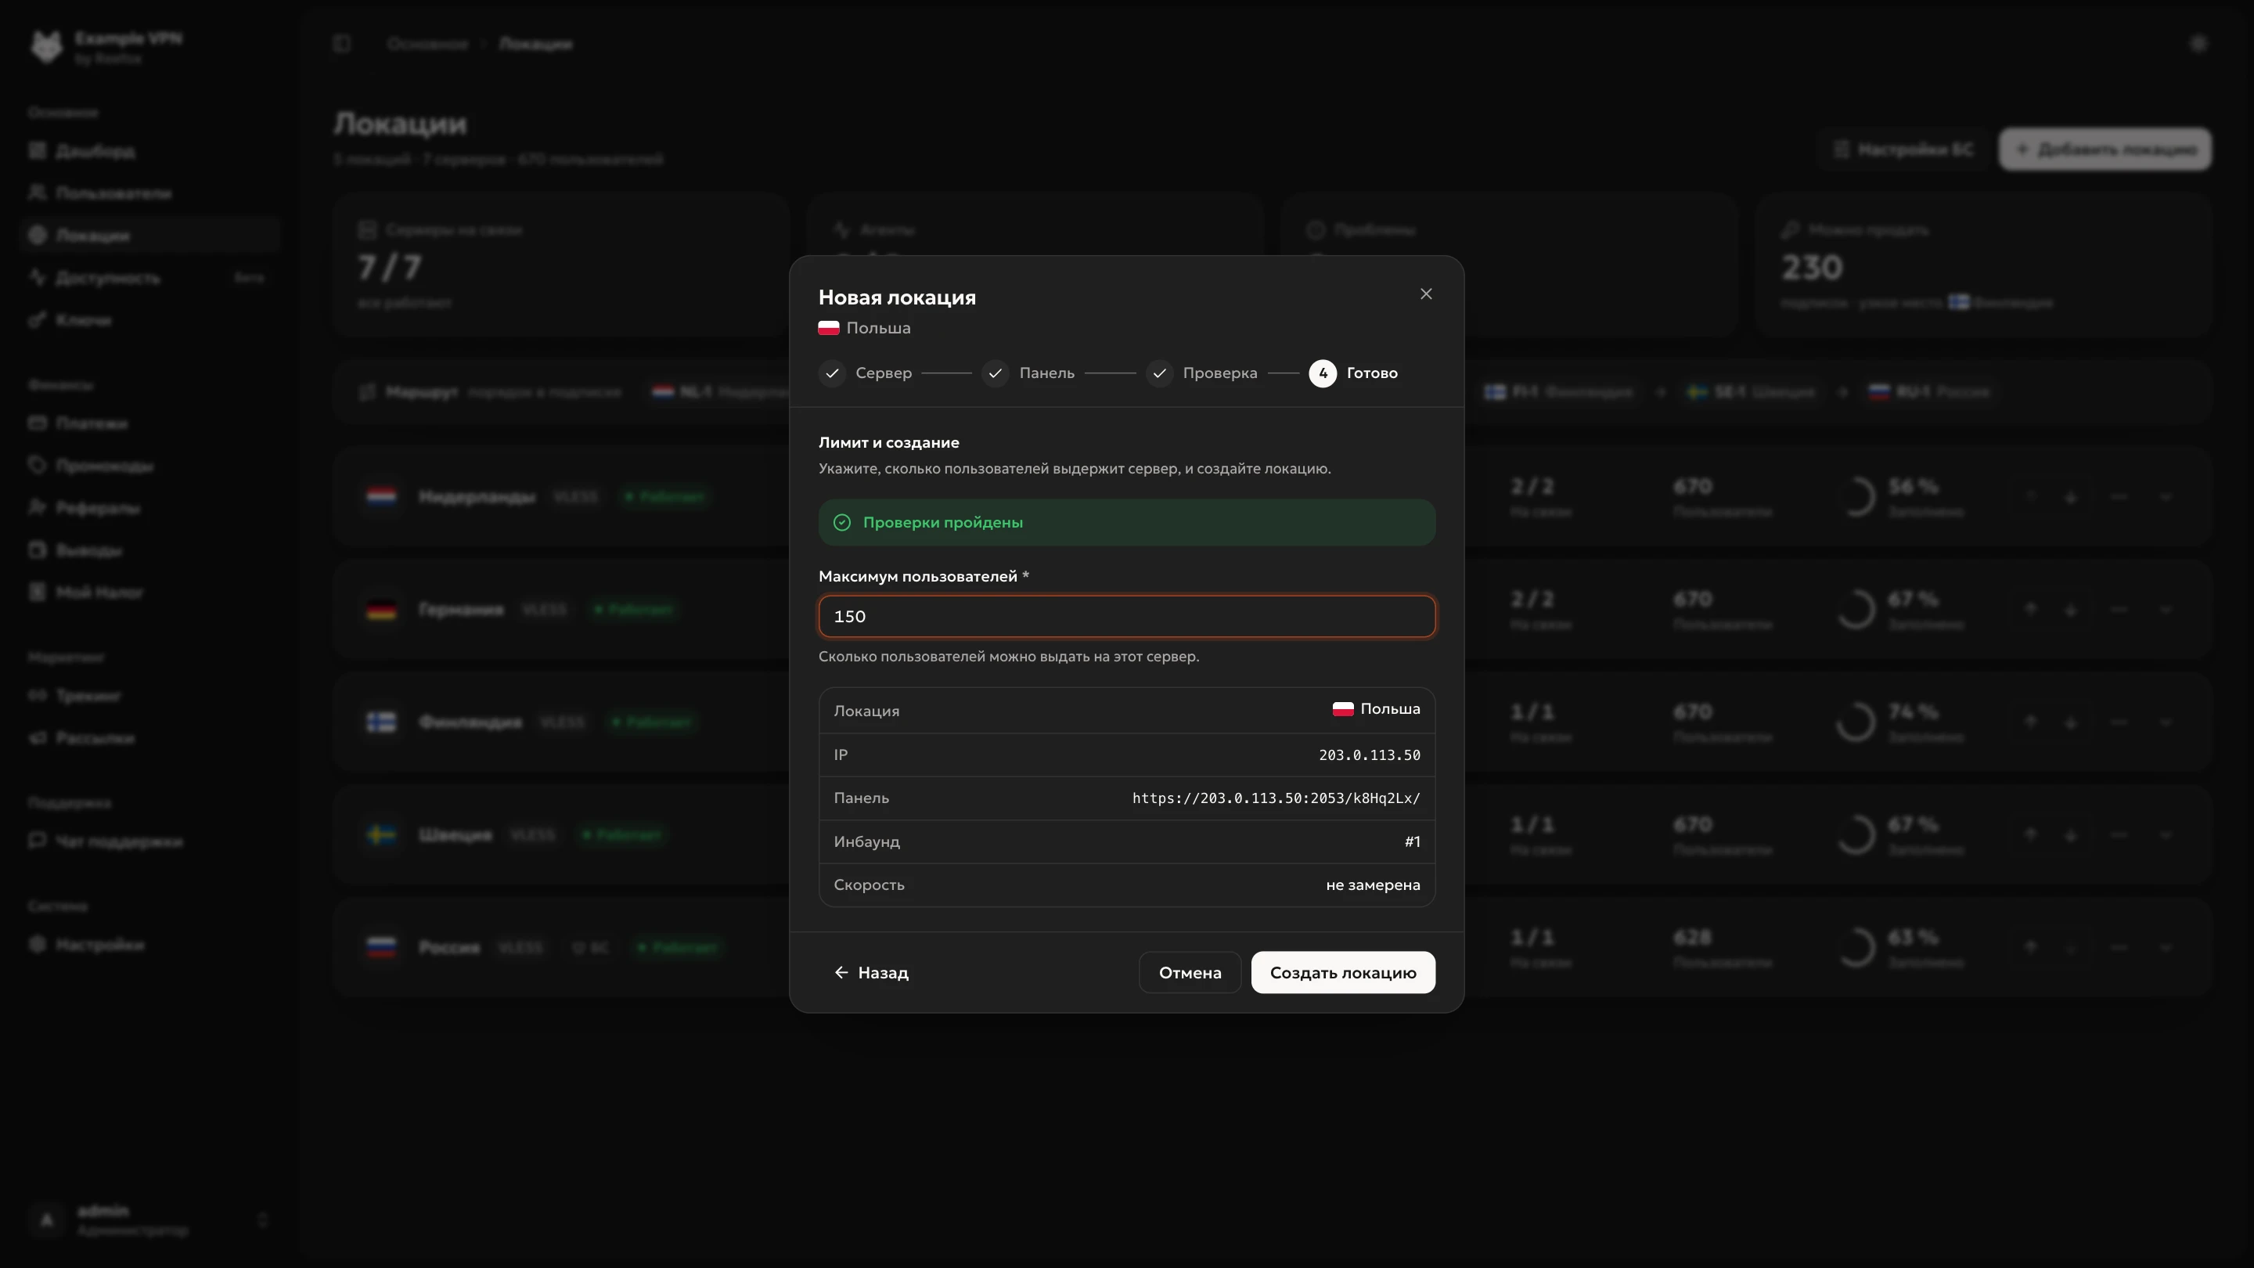Open Промокоды in the sidebar
The width and height of the screenshot is (2254, 1268).
point(149,466)
